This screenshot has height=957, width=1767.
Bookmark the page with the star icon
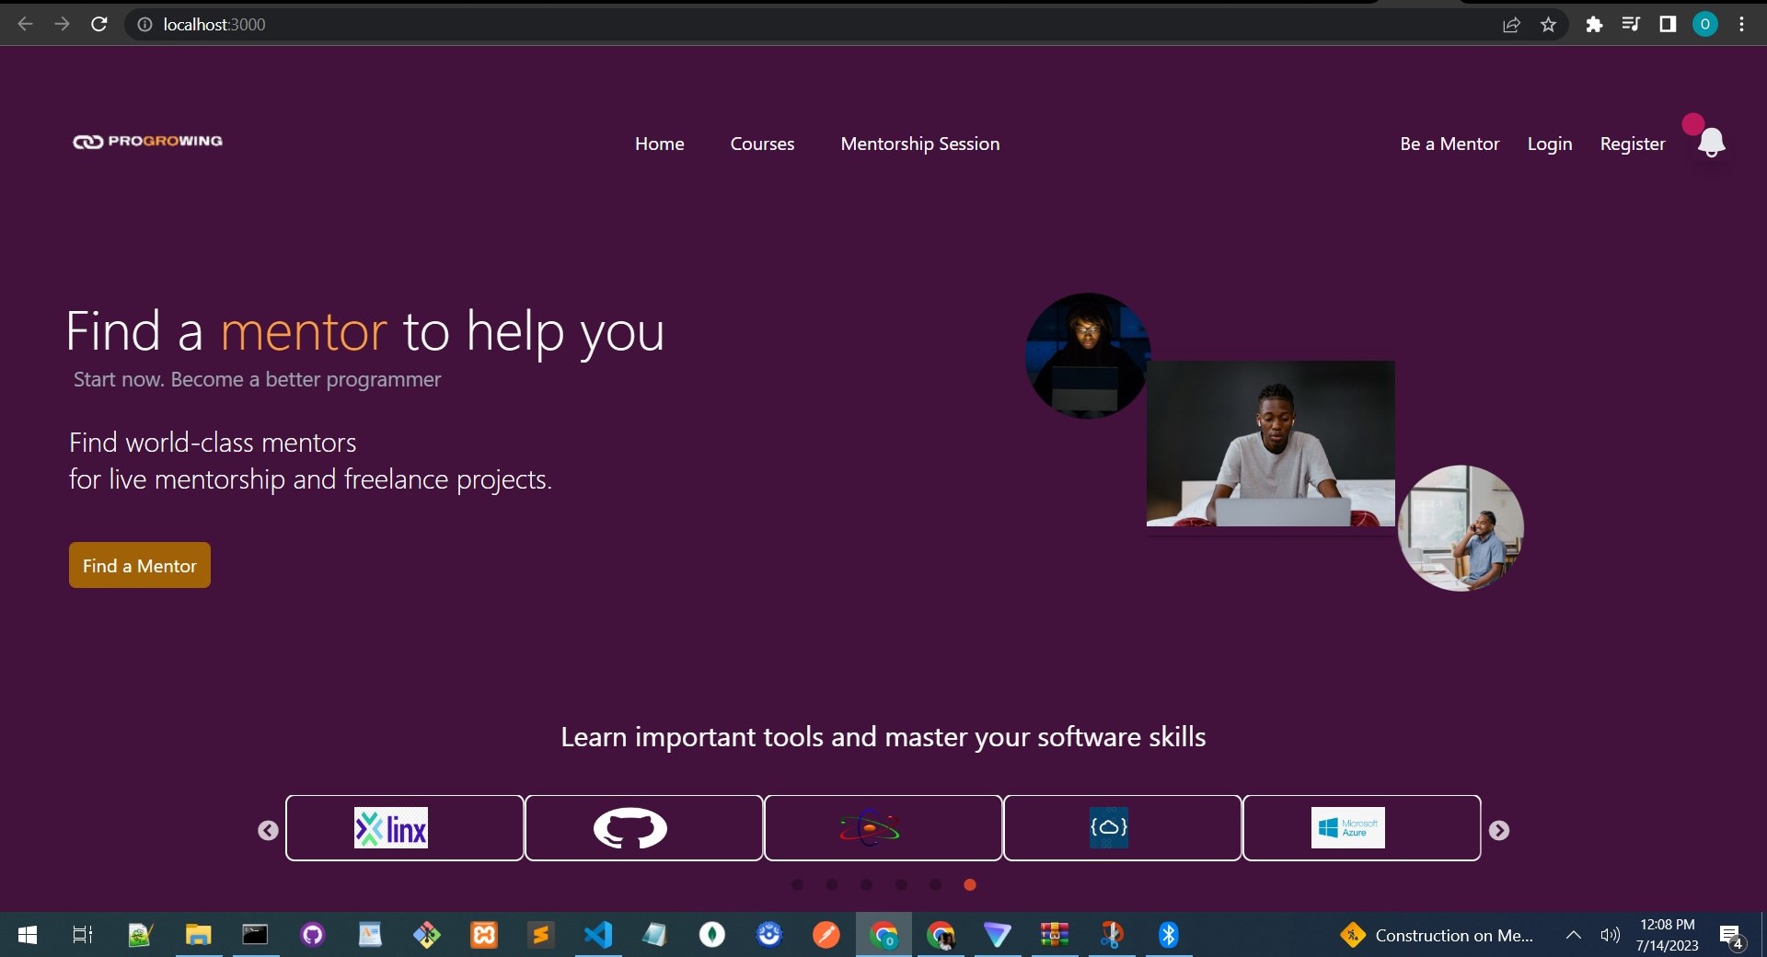[x=1549, y=24]
